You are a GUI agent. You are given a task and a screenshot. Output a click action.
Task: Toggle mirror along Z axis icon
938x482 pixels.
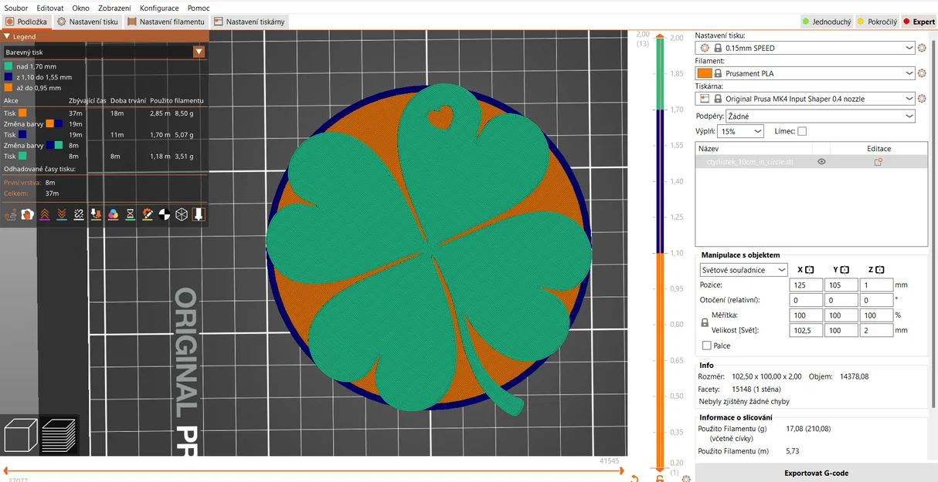tap(880, 270)
